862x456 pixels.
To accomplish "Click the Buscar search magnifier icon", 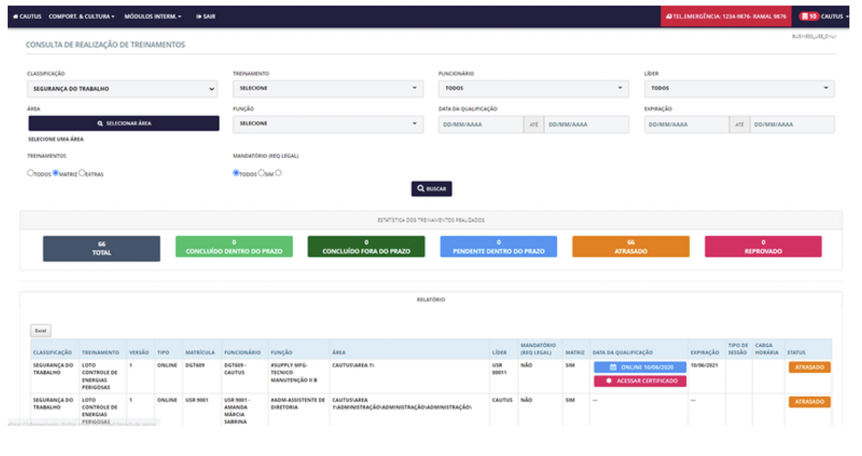I will [420, 189].
